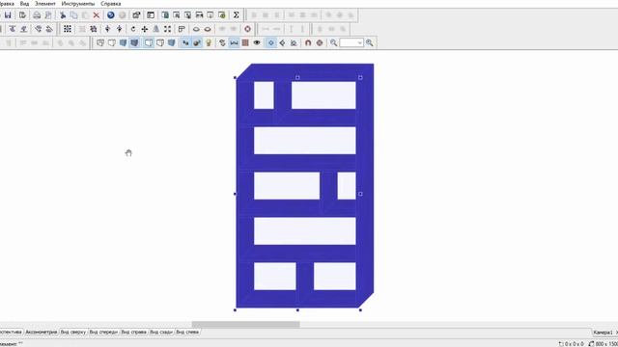Viewport: 618px width, 347px height.
Task: Open the Вид menu
Action: [24, 4]
